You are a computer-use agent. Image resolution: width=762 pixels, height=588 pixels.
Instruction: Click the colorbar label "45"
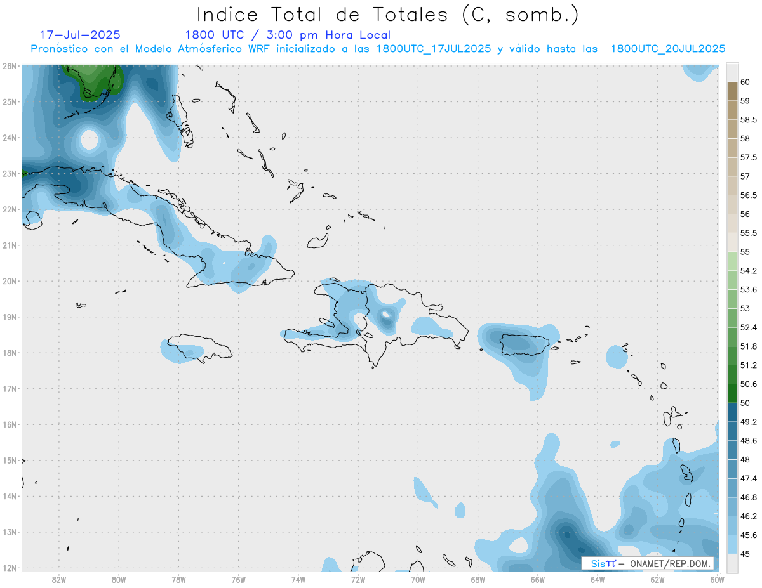pos(745,554)
